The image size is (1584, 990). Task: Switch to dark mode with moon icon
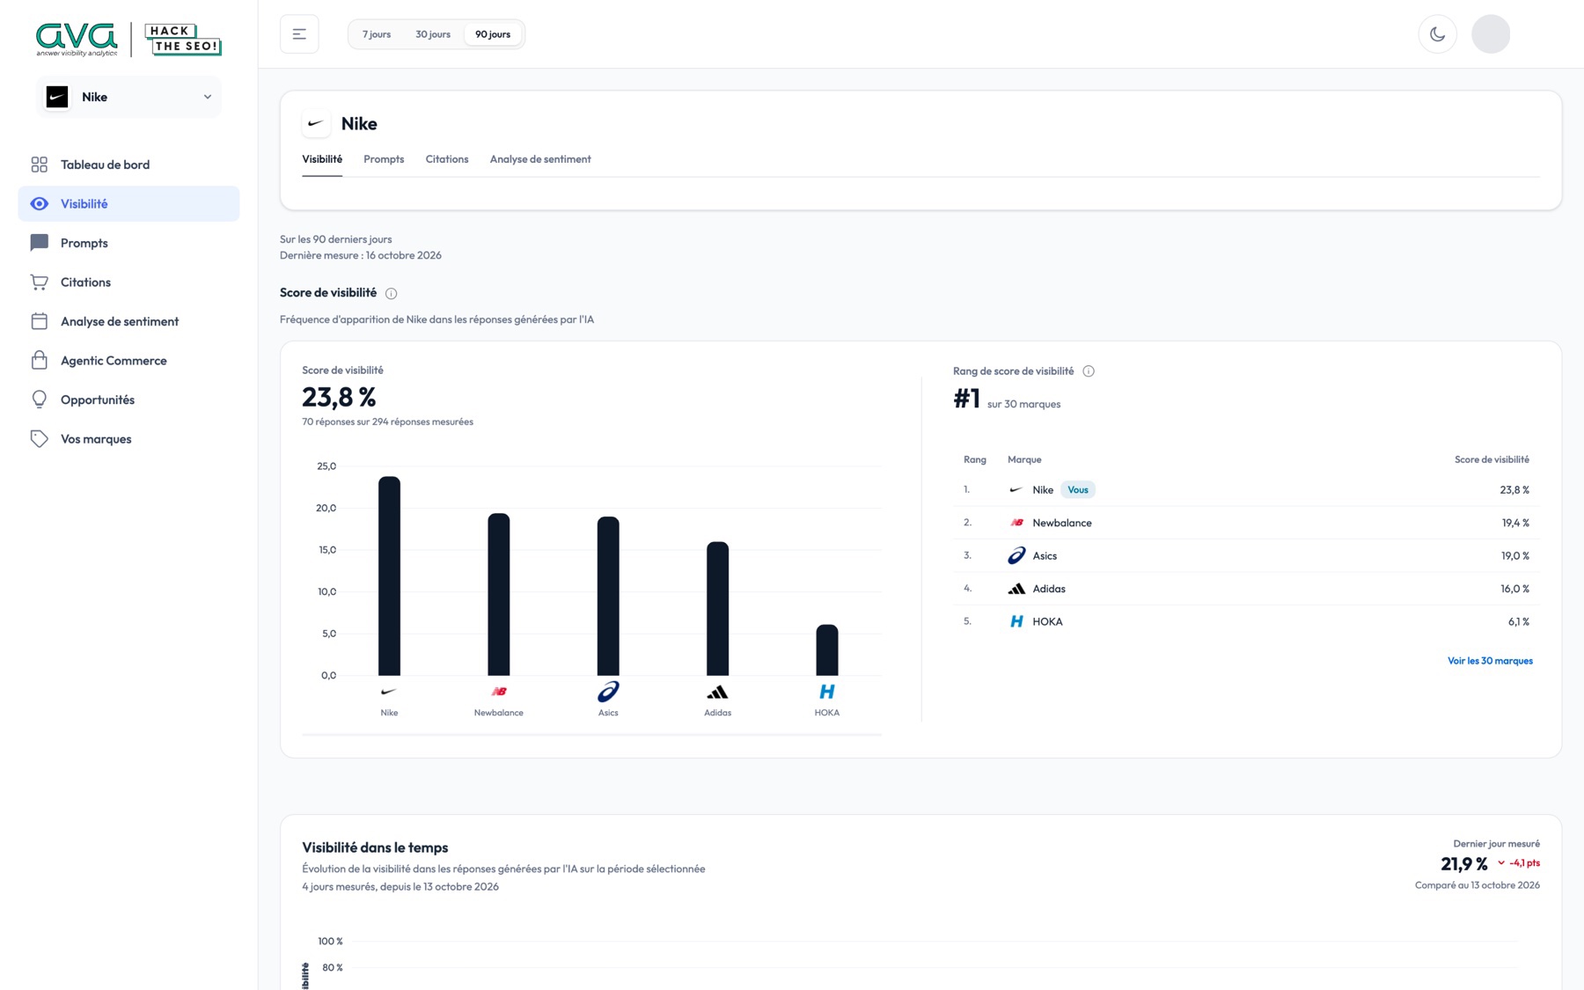click(1437, 34)
